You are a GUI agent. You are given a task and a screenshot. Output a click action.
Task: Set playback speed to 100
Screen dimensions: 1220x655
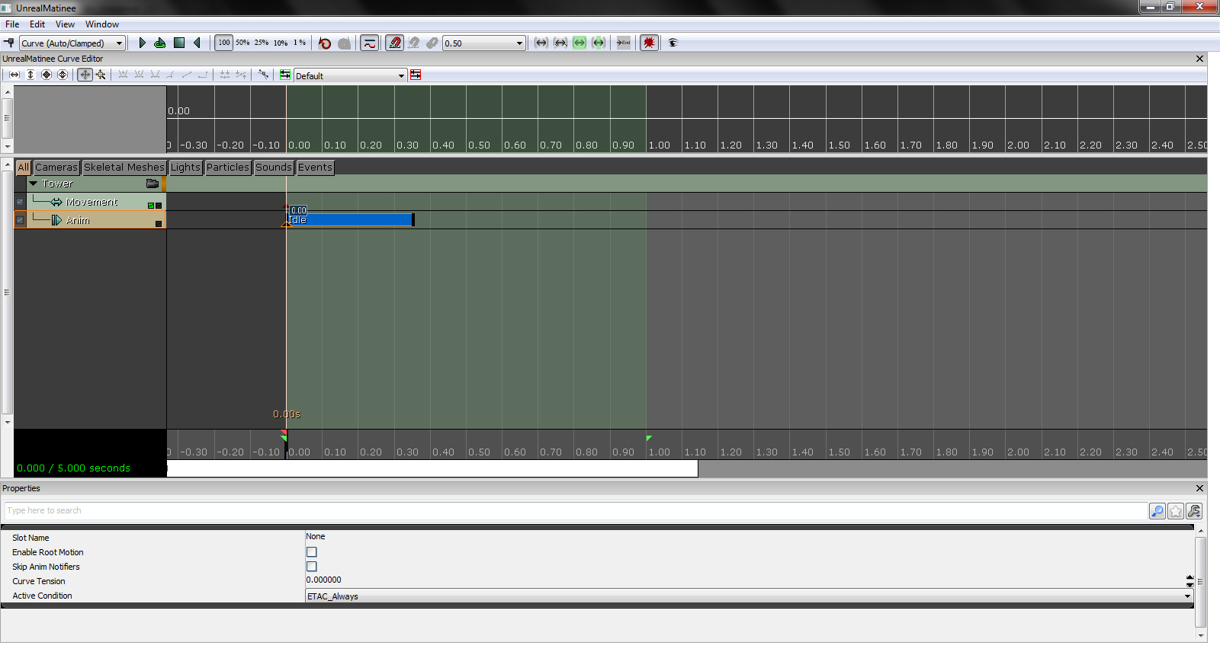coord(224,43)
